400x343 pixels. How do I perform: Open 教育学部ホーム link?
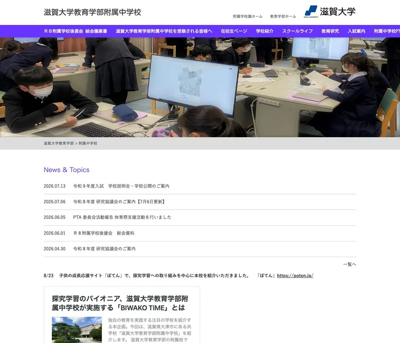(x=283, y=16)
